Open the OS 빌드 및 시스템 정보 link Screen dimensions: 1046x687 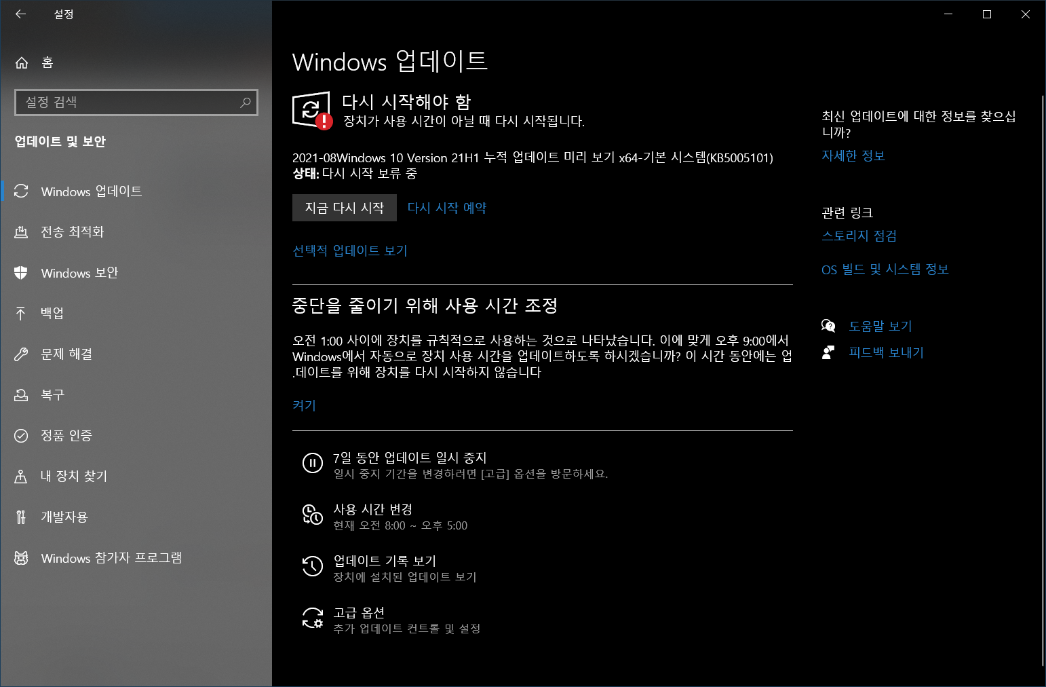[x=885, y=270]
